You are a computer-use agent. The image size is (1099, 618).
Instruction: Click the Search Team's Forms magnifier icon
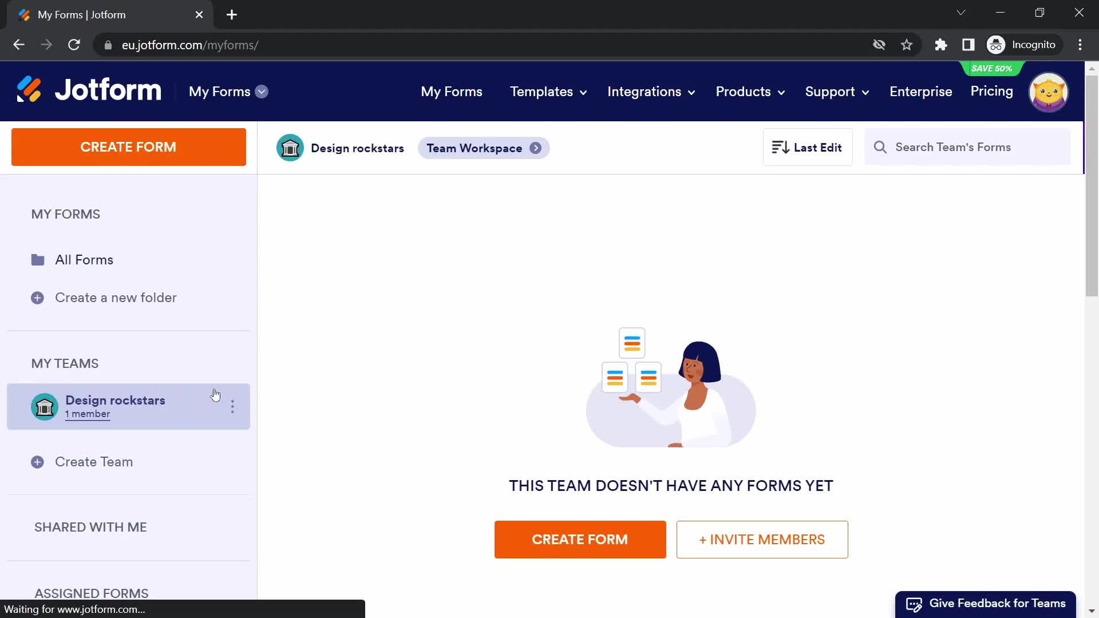click(x=880, y=147)
